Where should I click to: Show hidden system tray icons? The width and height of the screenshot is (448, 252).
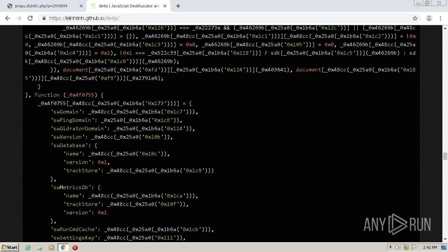(x=391, y=247)
